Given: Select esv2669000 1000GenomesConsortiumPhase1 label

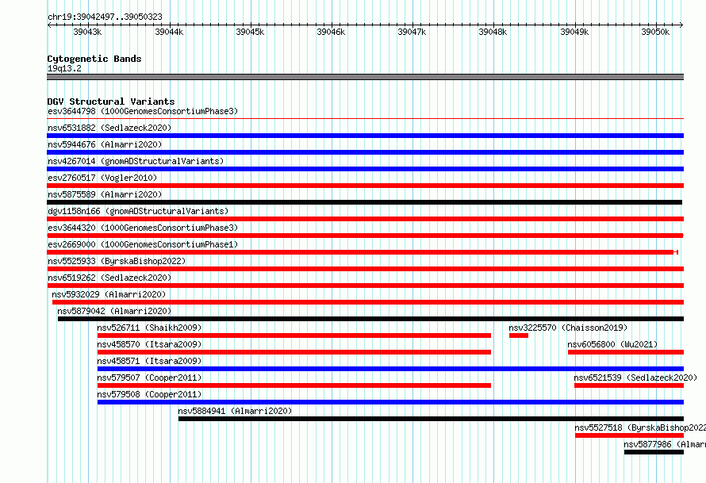Looking at the screenshot, I should 143,244.
